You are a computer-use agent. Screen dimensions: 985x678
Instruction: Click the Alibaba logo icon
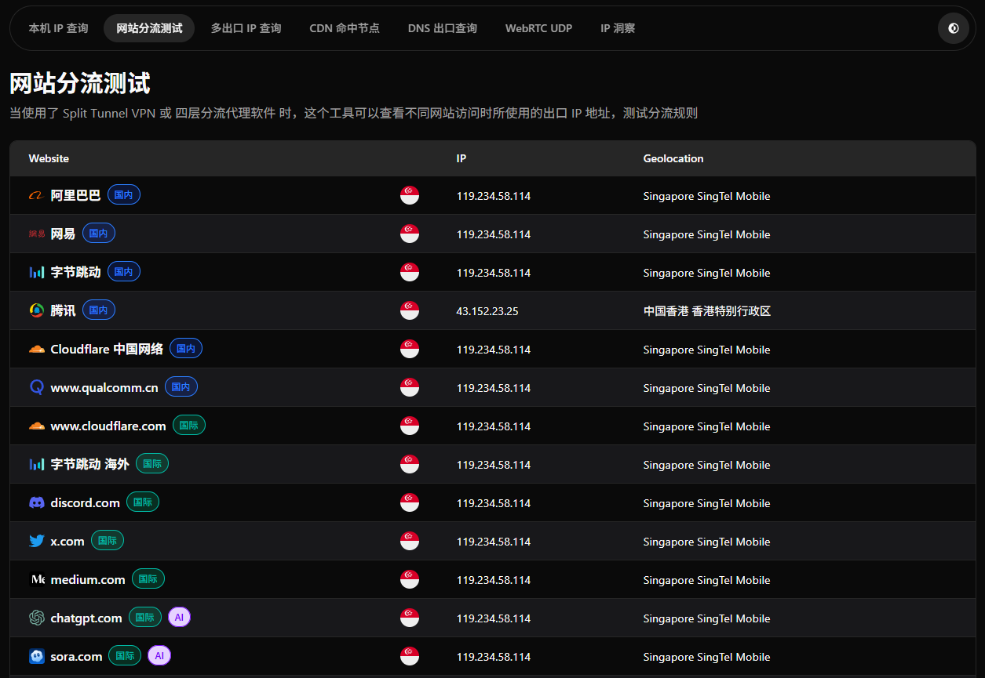36,196
